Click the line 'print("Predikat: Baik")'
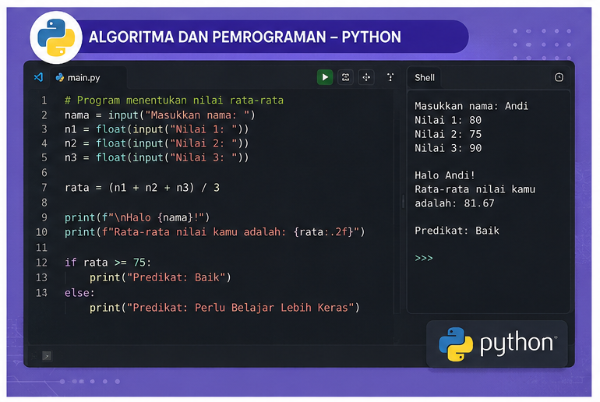Screen dimensions: 600x402 pos(161,277)
